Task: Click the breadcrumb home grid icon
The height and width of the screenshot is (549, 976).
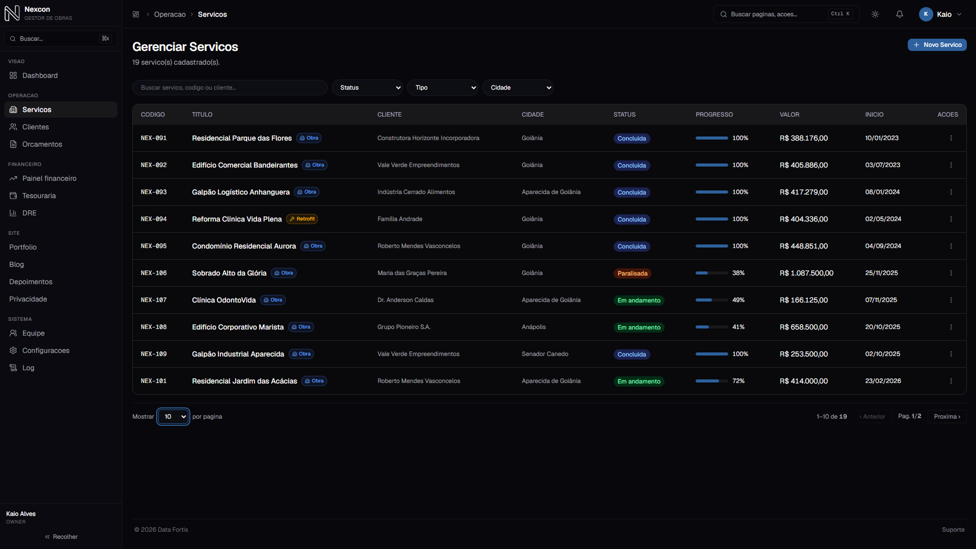Action: coord(136,14)
